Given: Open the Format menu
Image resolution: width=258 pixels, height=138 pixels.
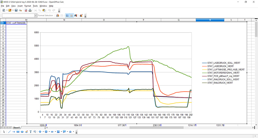Looking at the screenshot, I should tap(28, 6).
